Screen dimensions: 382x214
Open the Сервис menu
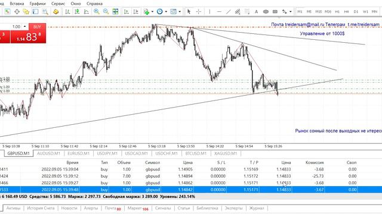click(58, 4)
